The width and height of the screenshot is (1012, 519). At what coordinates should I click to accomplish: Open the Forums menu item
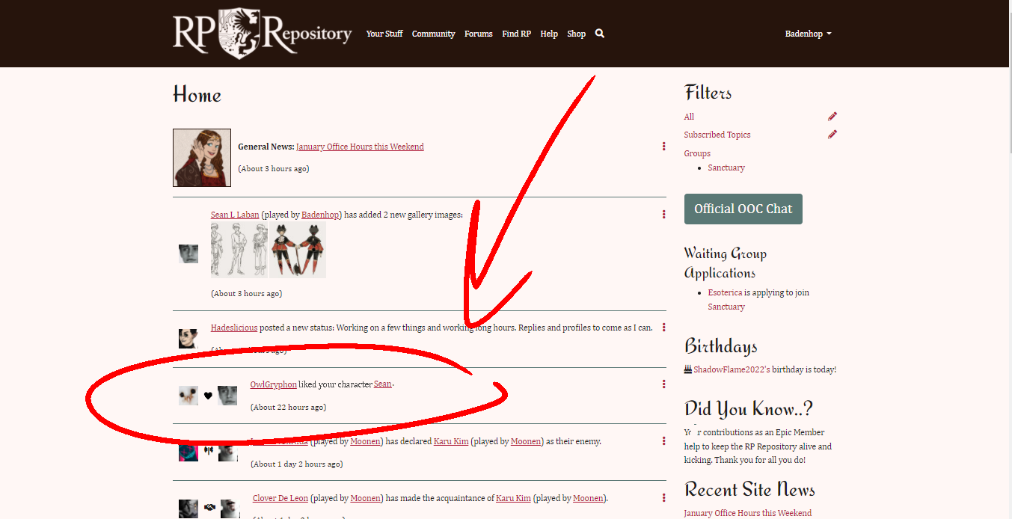(x=478, y=34)
